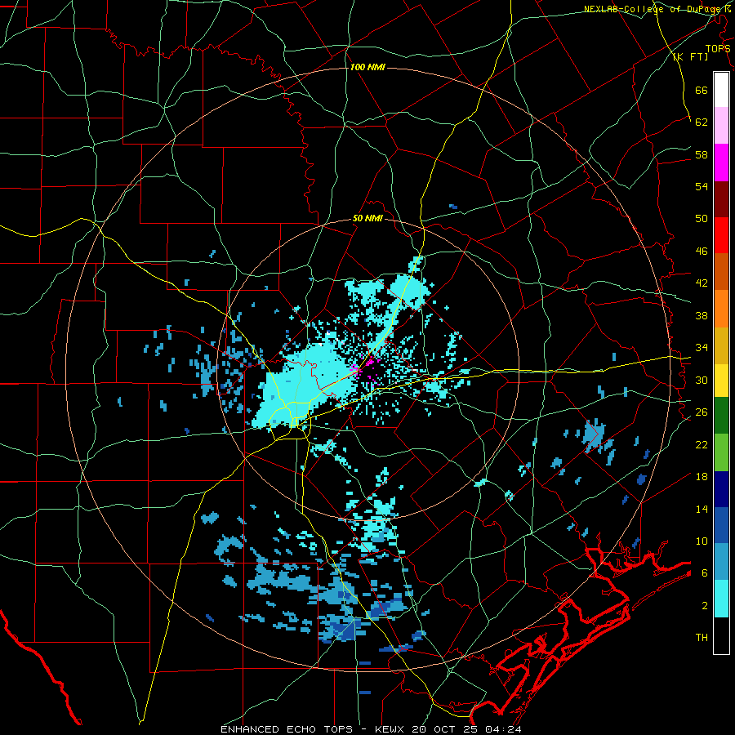Screen dimensions: 735x735
Task: Click the ENHANCED ECHO TOPS product title
Action: coord(287,729)
